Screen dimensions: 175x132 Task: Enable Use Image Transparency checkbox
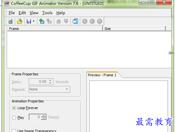(14, 131)
